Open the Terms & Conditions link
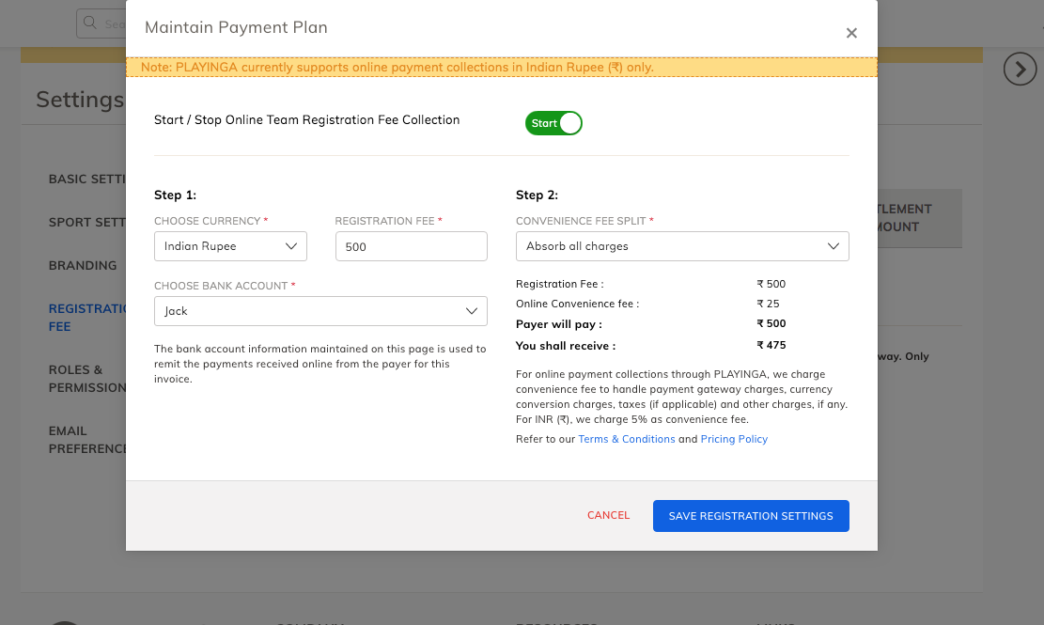 (x=627, y=439)
